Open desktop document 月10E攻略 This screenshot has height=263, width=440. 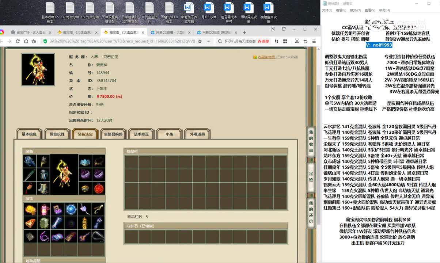[209, 11]
